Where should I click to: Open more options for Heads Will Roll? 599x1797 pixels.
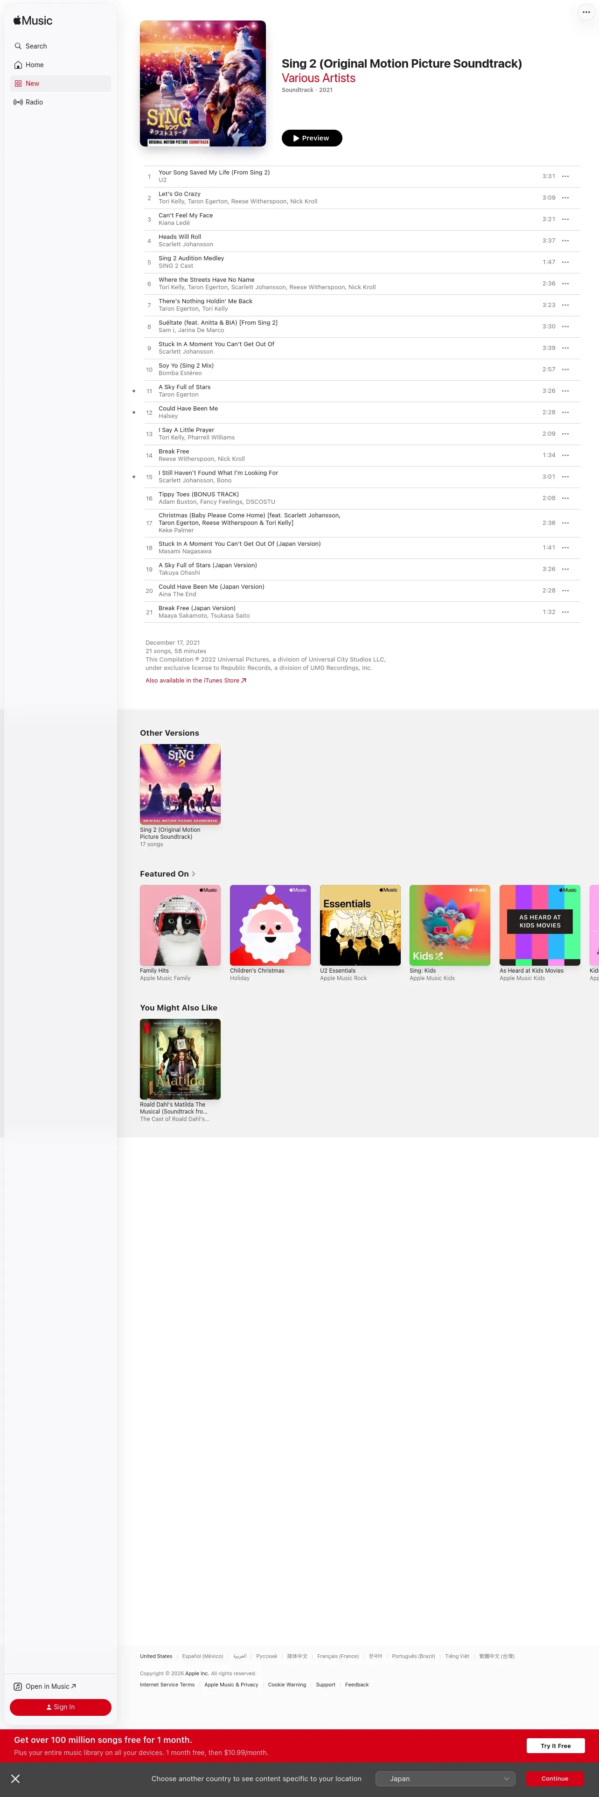pos(565,241)
